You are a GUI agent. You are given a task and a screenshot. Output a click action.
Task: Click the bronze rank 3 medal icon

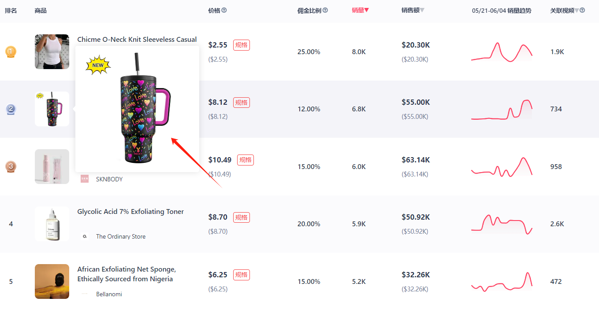pos(11,167)
